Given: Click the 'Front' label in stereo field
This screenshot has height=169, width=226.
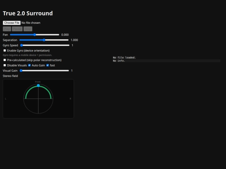Looking at the screenshot, I should tap(38, 82).
